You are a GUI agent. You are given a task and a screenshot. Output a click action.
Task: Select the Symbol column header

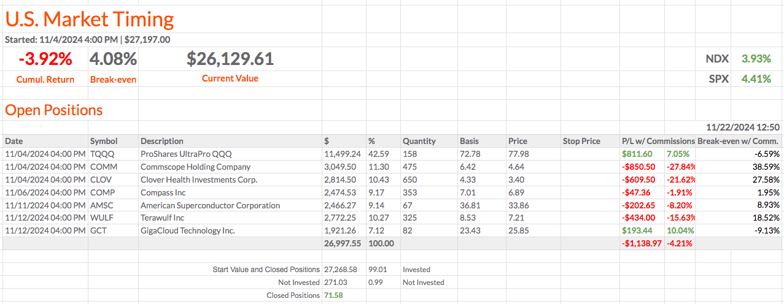coord(103,141)
